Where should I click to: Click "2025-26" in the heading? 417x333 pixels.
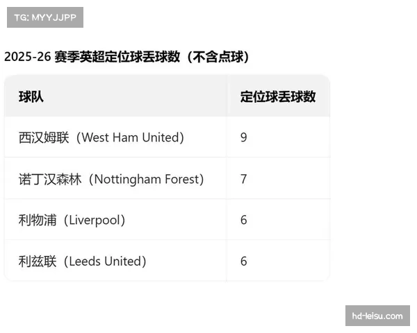27,57
